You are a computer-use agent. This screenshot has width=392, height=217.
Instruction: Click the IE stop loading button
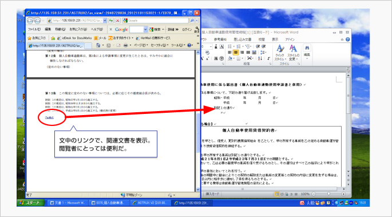(117, 21)
